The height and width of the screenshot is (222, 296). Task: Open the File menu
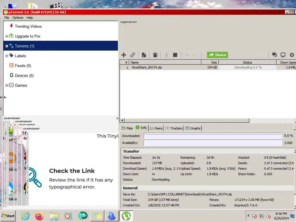[7, 18]
